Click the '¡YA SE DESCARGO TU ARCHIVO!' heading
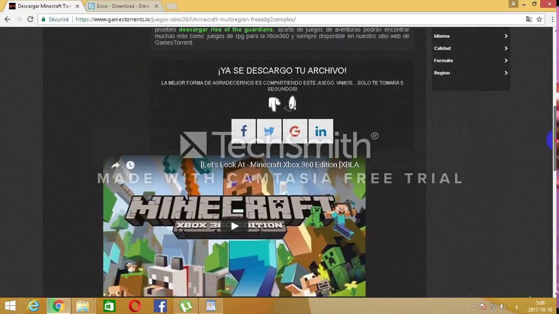 tap(282, 71)
